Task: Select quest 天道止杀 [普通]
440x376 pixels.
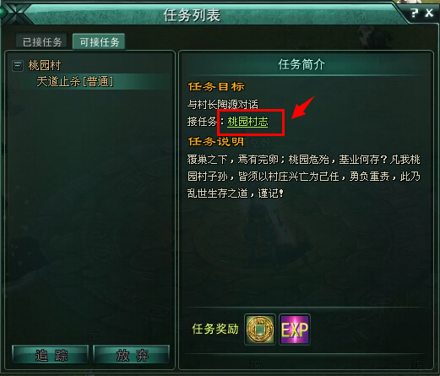Action: tap(75, 82)
